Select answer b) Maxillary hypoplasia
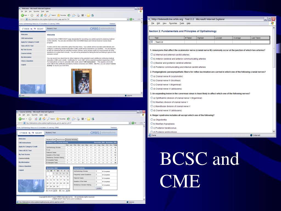Screen dimensions: 281x211 [x=151, y=124]
